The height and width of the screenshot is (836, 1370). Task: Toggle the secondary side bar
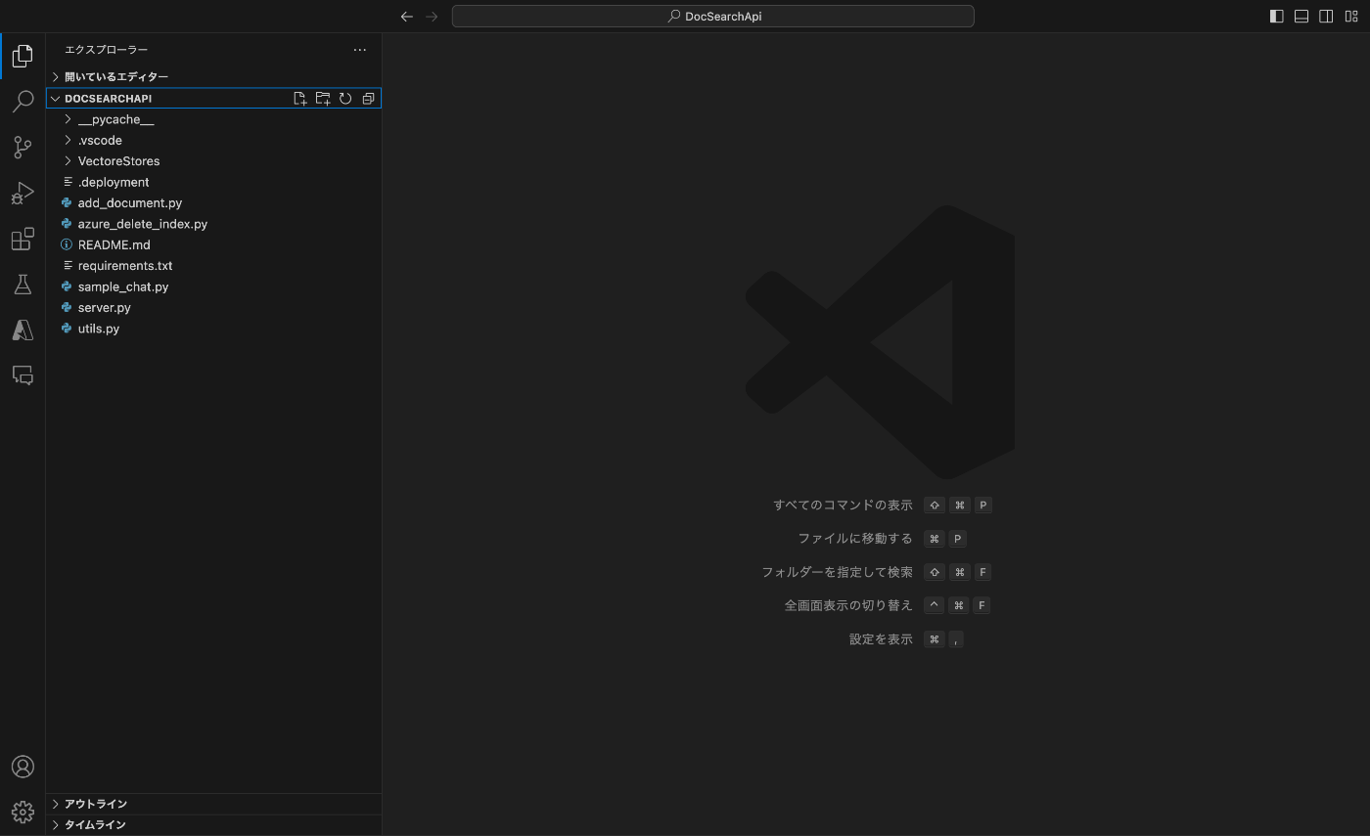pos(1326,17)
